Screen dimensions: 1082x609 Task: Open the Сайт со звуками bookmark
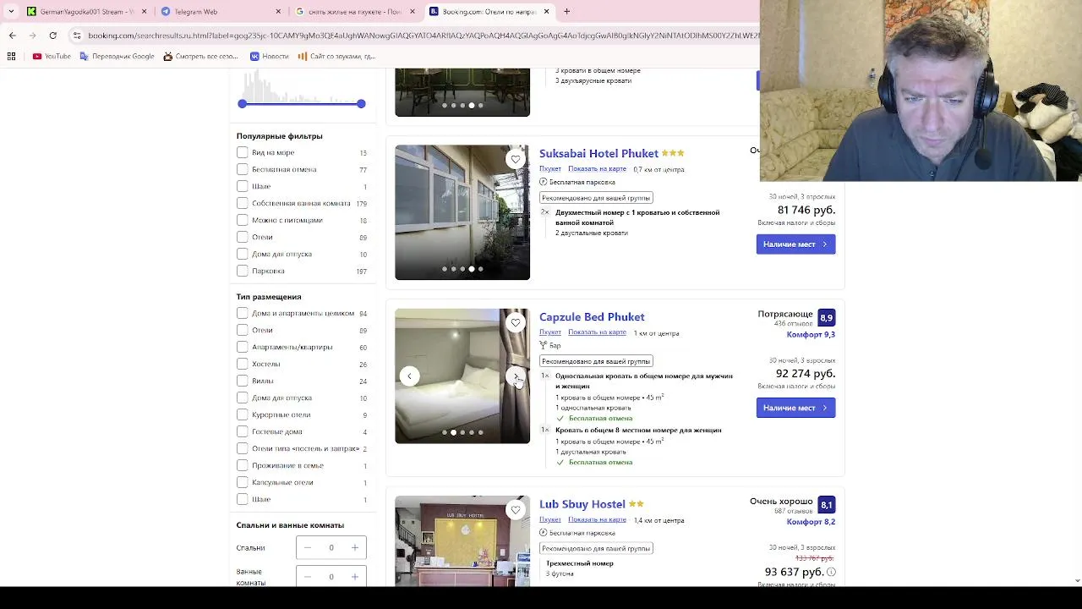click(x=336, y=57)
